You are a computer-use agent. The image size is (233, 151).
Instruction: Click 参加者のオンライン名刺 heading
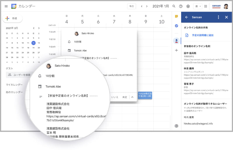tap(197, 46)
